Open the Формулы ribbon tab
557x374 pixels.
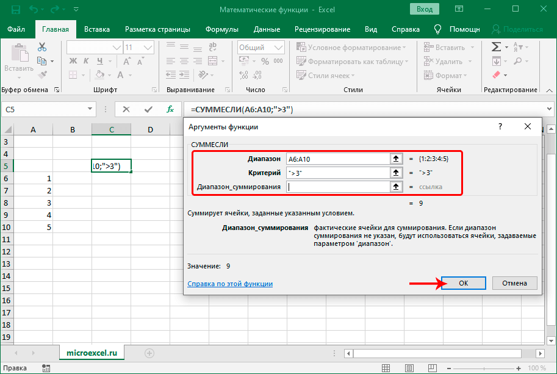tap(222, 29)
